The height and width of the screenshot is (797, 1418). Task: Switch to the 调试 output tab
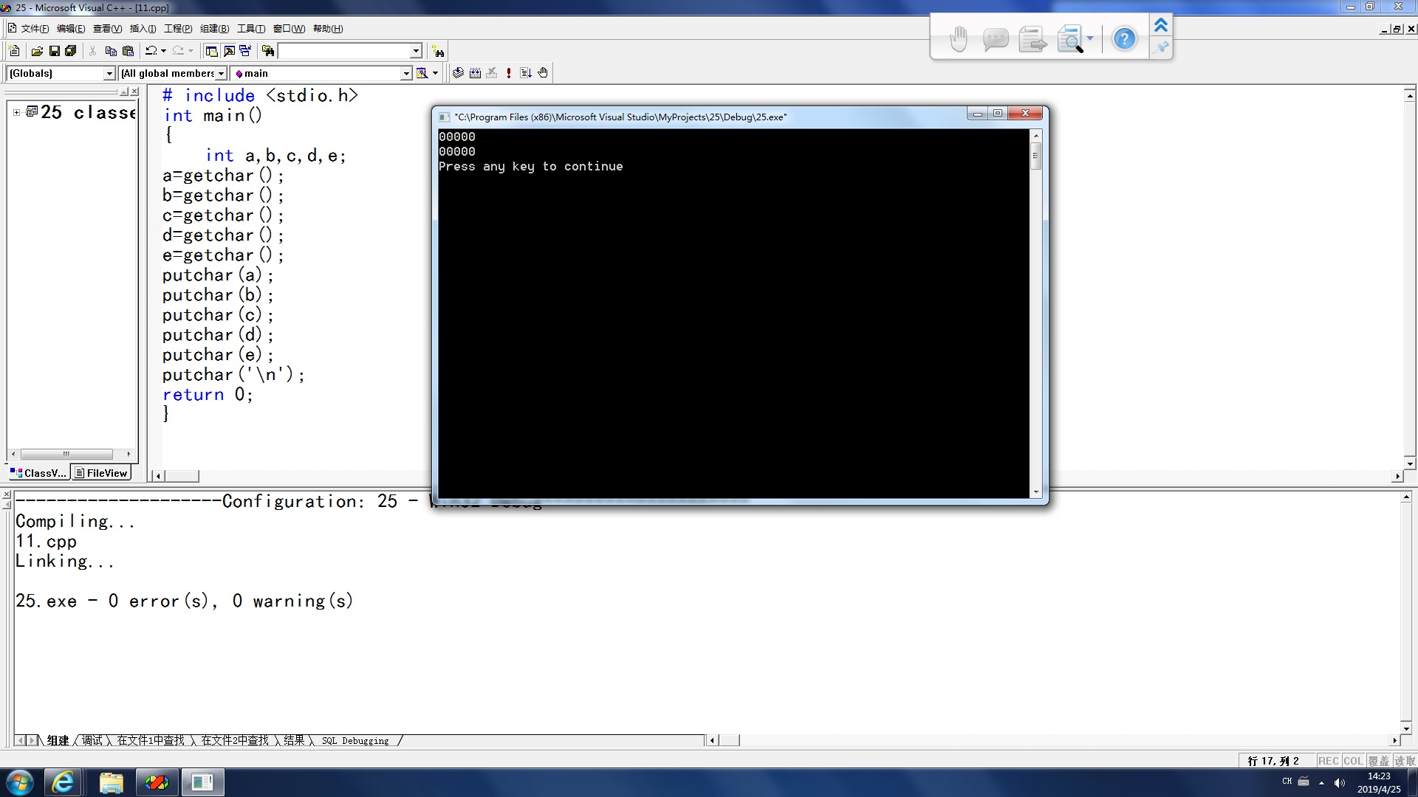tap(92, 740)
